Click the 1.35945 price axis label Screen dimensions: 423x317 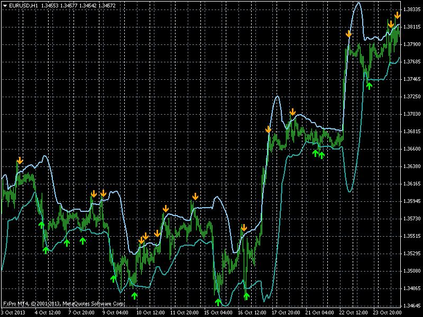[412, 201]
